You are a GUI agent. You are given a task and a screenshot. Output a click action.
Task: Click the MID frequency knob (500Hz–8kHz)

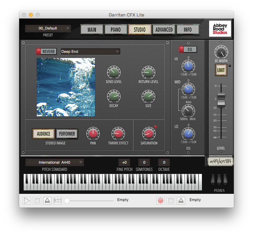[188, 110]
